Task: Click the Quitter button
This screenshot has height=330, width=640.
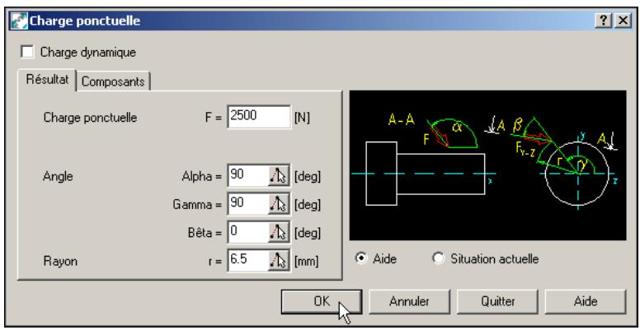Action: coord(496,301)
